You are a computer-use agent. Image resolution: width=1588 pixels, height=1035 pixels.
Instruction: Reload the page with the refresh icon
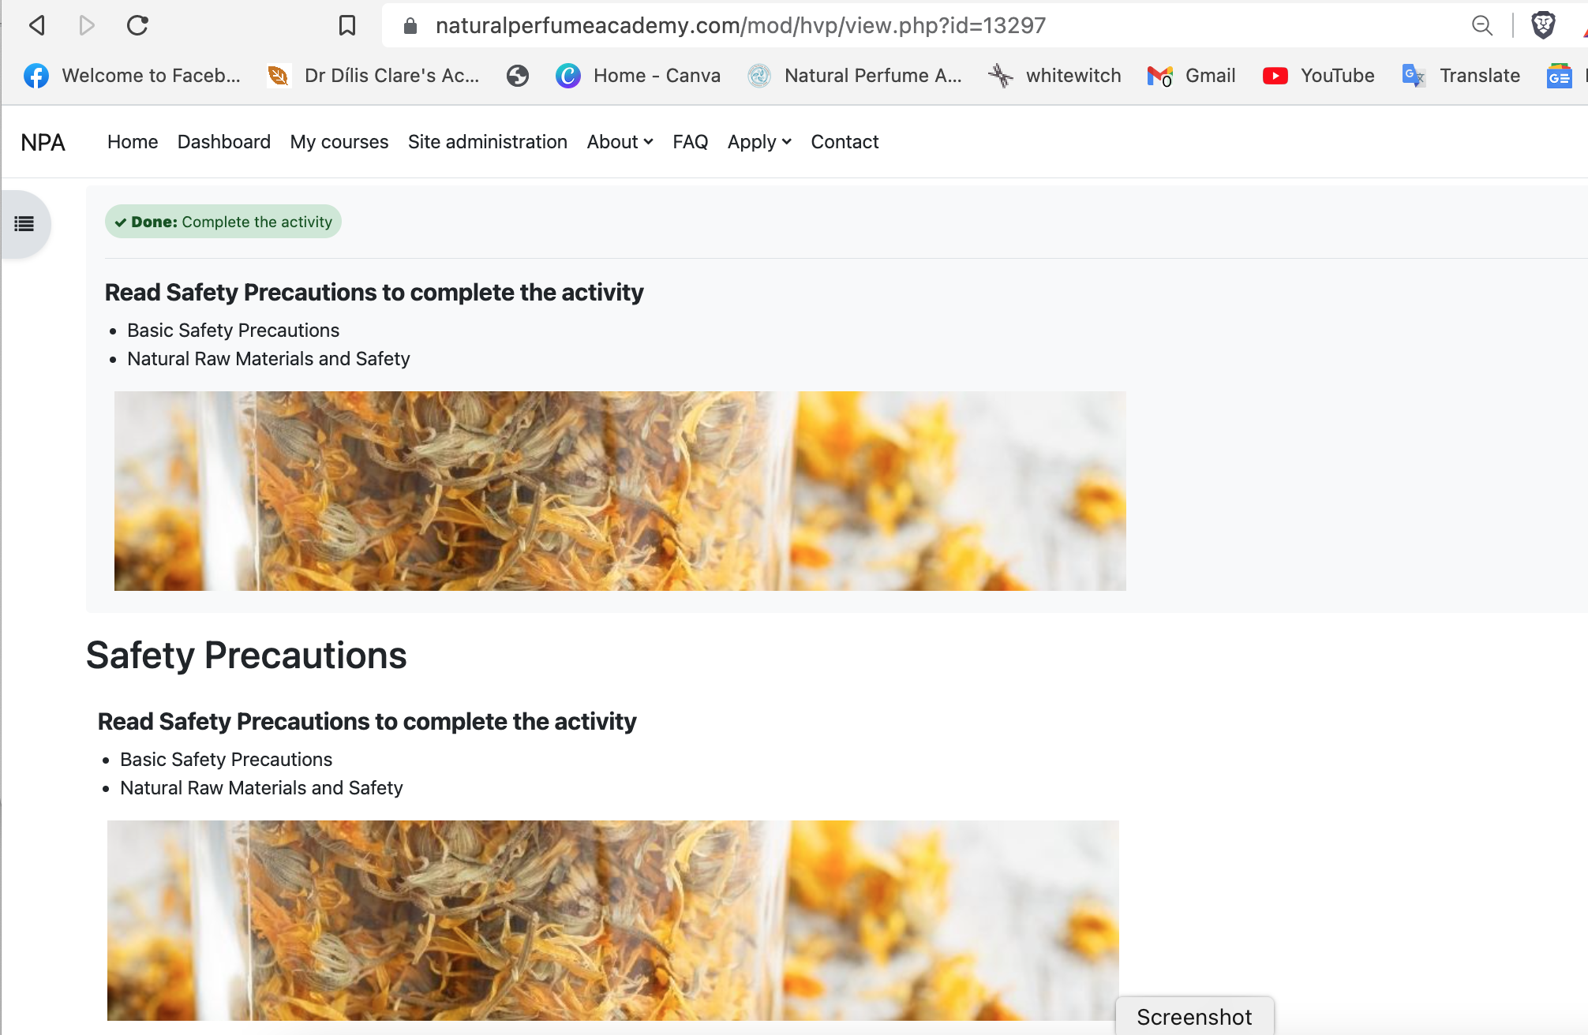pyautogui.click(x=137, y=25)
